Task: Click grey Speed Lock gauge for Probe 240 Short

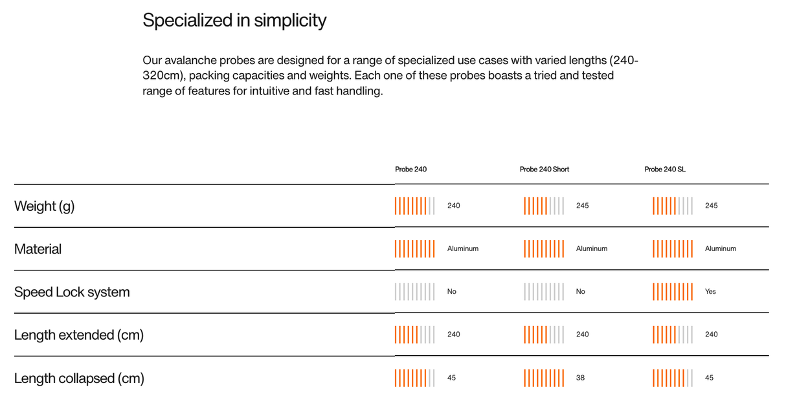Action: [x=544, y=292]
